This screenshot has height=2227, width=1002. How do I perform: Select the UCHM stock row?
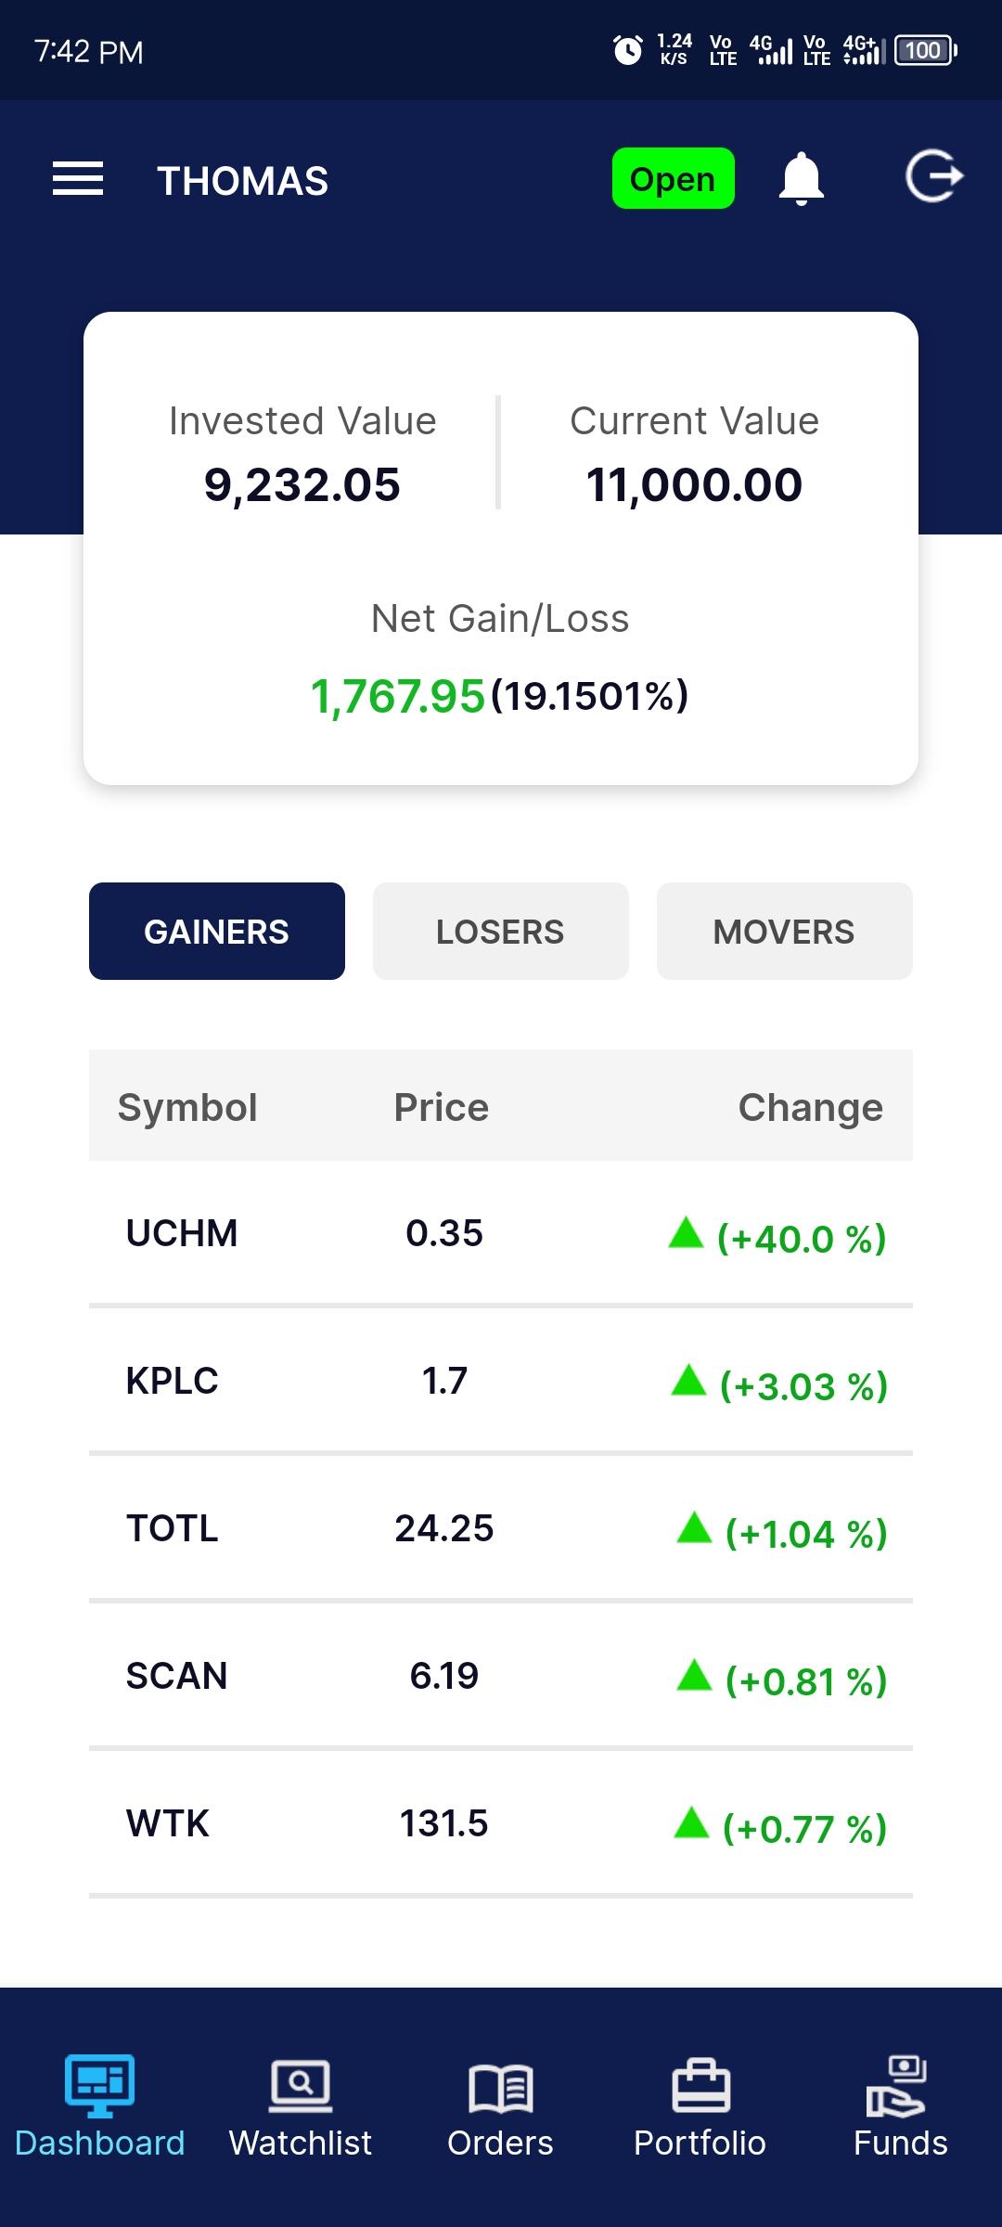[501, 1233]
